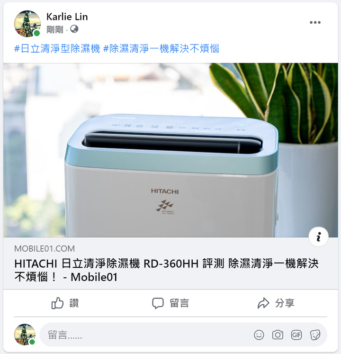Viewport: 341px width, 354px height.
Task: Click the info icon on the link preview
Action: (x=318, y=236)
